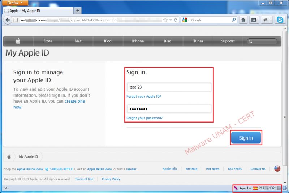Click the vertical scrollbar down arrow
The width and height of the screenshot is (289, 193).
tap(285, 183)
